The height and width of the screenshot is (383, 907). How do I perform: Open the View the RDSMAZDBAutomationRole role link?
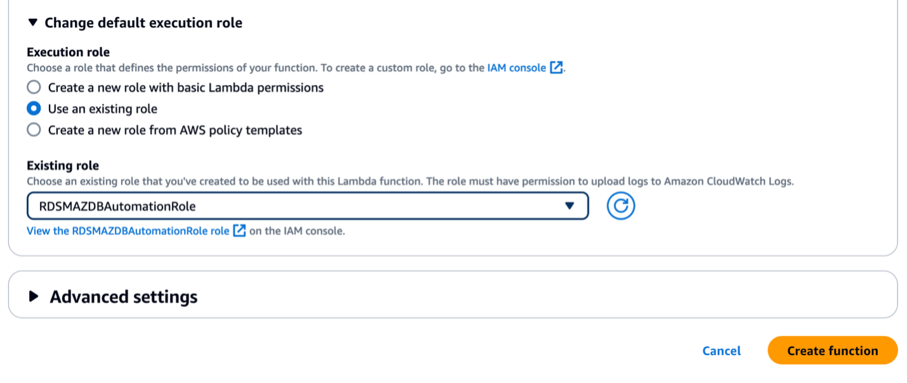(127, 231)
